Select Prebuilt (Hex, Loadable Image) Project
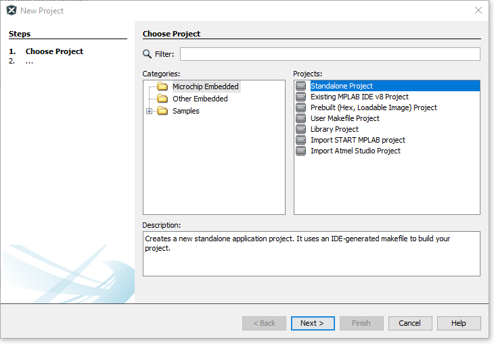This screenshot has width=494, height=344. (374, 107)
